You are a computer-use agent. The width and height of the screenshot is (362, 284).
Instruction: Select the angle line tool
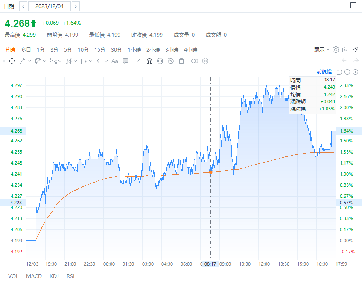pyautogui.click(x=138, y=61)
